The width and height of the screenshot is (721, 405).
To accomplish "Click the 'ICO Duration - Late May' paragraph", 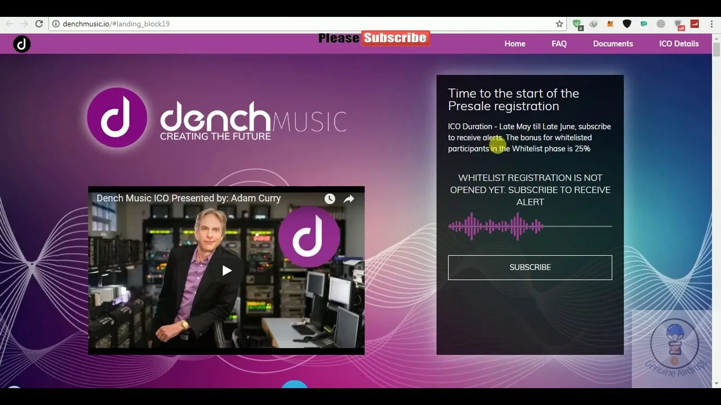I will pos(529,137).
